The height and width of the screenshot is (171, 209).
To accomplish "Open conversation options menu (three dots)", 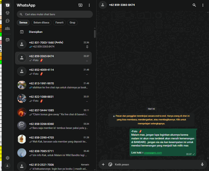I will pos(203,5).
